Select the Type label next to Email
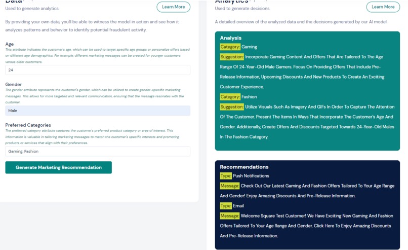408x250 pixels. click(x=226, y=206)
